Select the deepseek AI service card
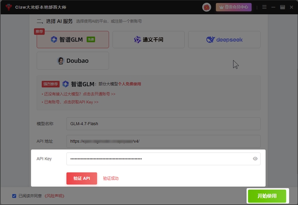The image size is (298, 205). 224,39
